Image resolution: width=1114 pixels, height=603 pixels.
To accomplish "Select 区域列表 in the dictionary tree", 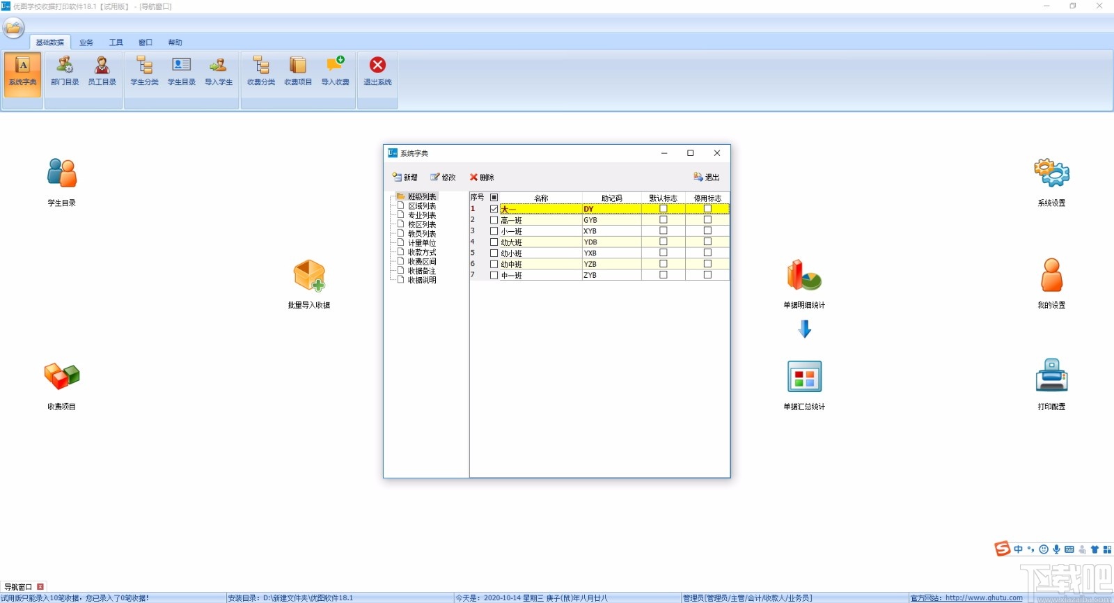I will point(422,206).
